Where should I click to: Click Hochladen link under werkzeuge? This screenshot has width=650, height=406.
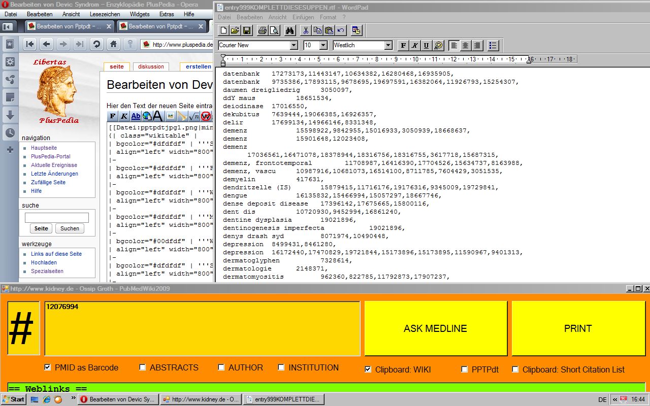tap(44, 262)
